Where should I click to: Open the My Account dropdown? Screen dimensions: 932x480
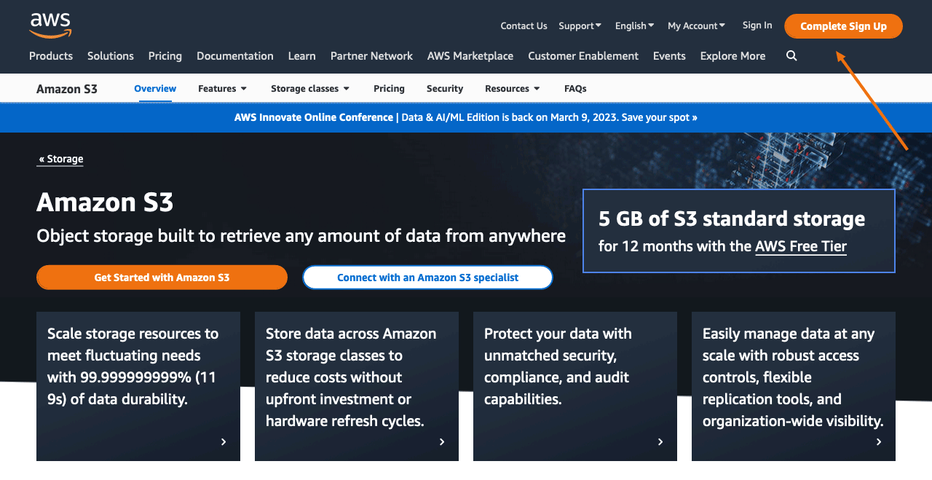pyautogui.click(x=695, y=25)
